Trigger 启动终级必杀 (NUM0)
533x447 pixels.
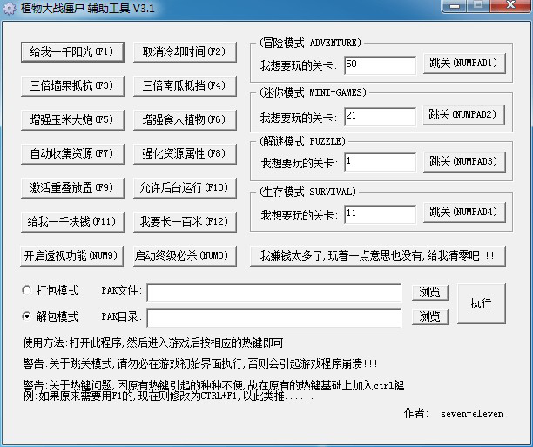click(x=185, y=256)
